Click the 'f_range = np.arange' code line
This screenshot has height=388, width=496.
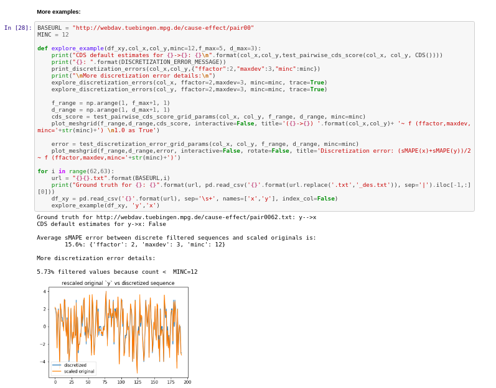(111, 103)
